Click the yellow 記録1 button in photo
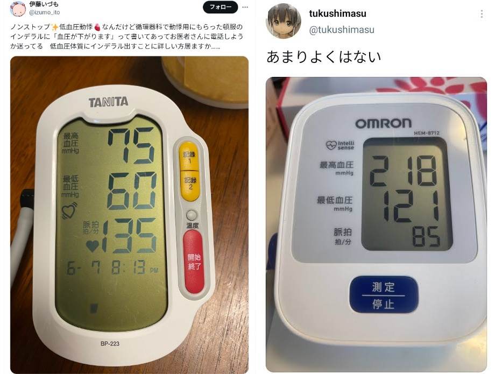 [x=189, y=157]
